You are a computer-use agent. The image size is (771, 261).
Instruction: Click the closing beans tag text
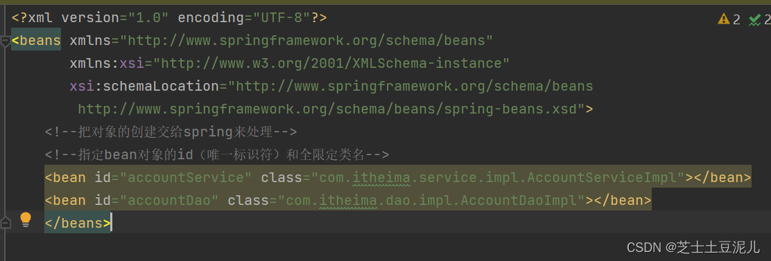[x=78, y=223]
